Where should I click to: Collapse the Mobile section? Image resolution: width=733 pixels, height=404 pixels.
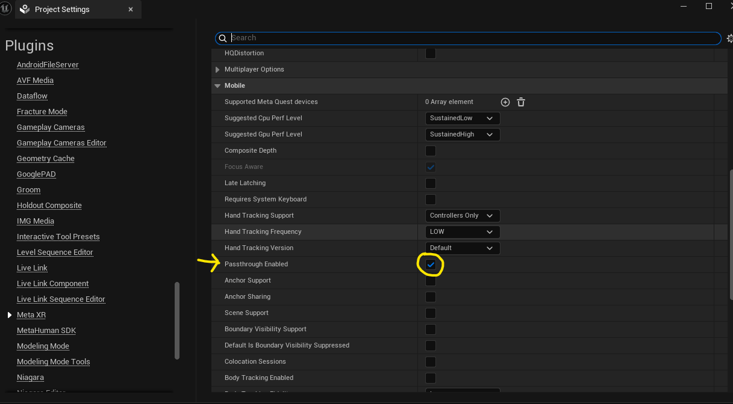(x=217, y=86)
